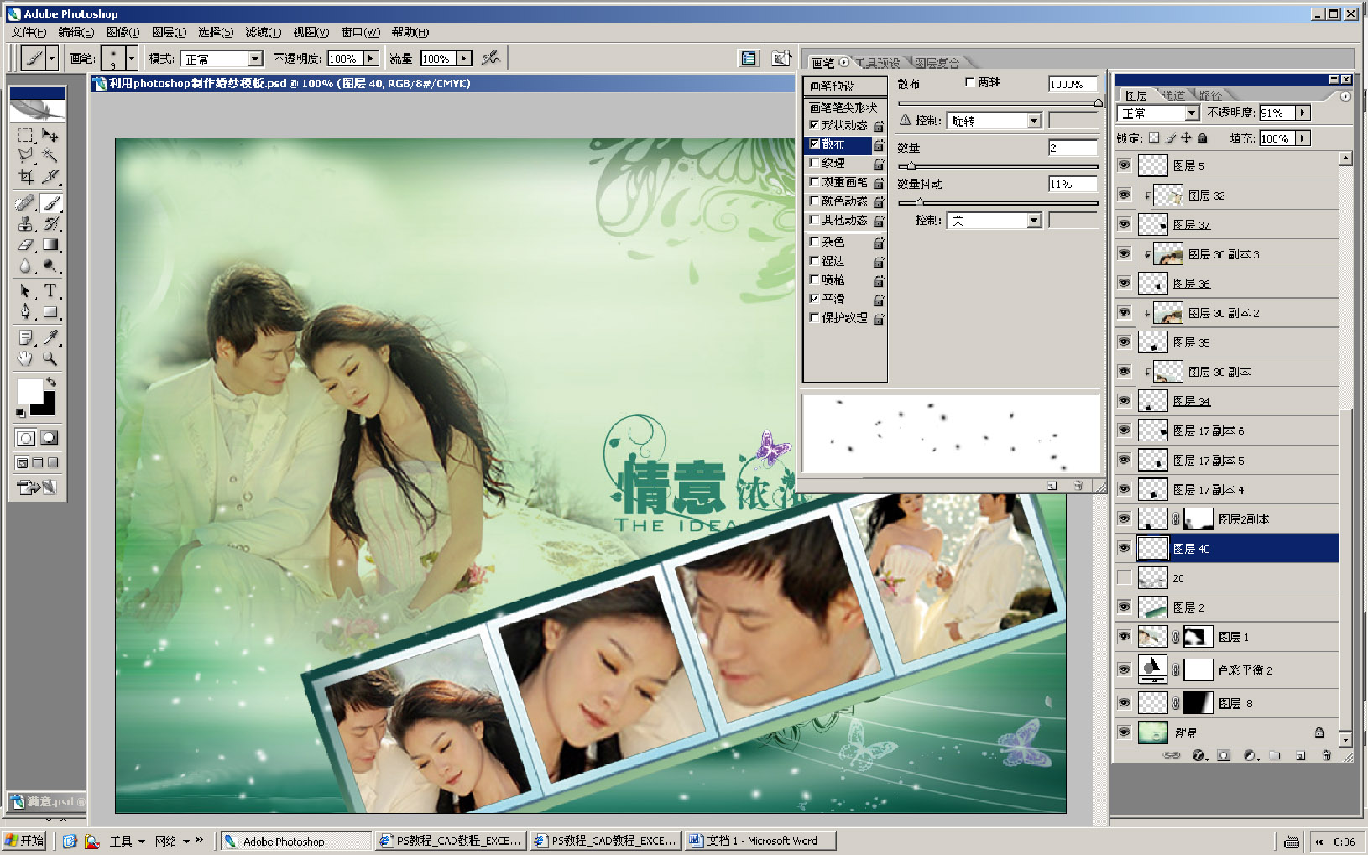Viewport: 1368px width, 855px height.
Task: Click the add layer mask icon
Action: point(1224,755)
